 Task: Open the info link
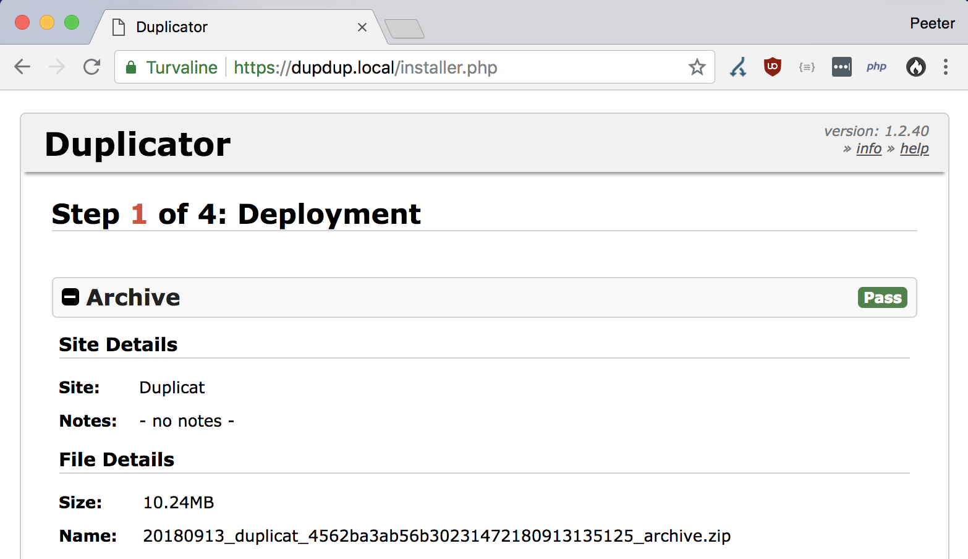tap(868, 148)
